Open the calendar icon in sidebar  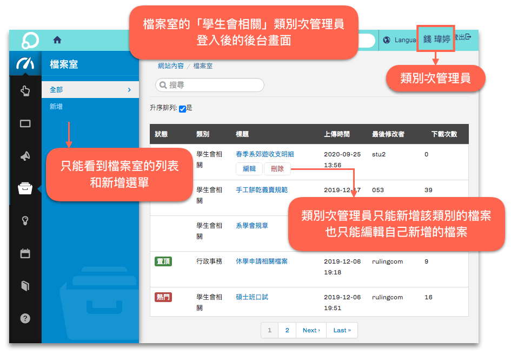[x=25, y=253]
